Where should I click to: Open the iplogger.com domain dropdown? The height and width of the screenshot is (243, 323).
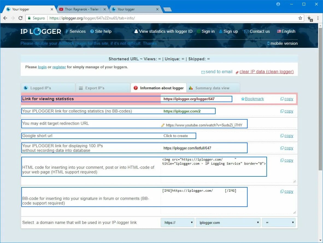click(228, 223)
